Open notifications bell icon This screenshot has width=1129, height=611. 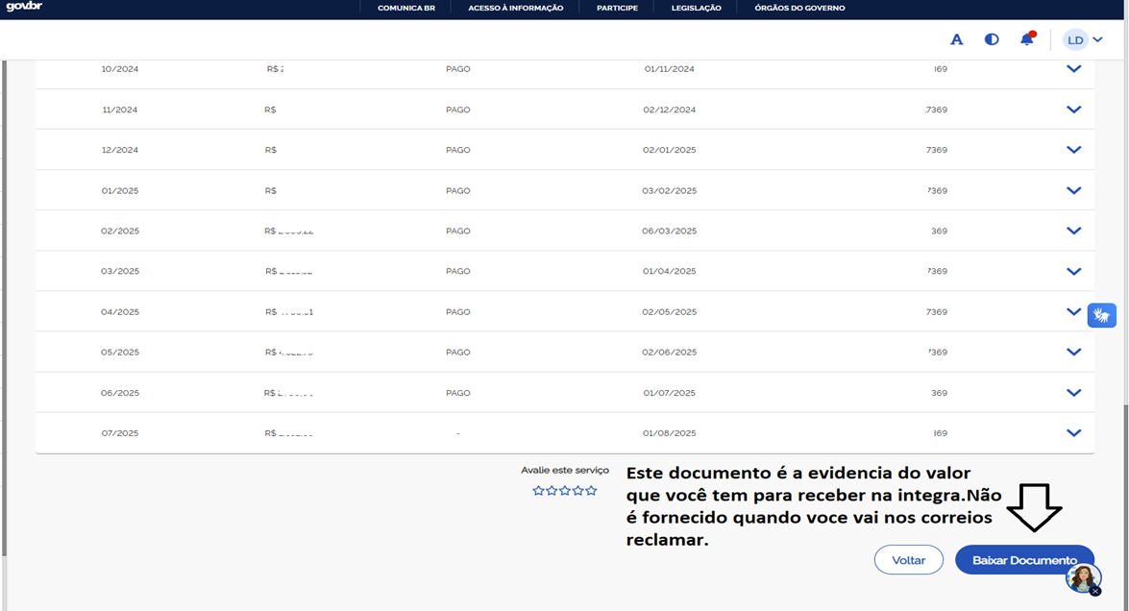[x=1027, y=38]
